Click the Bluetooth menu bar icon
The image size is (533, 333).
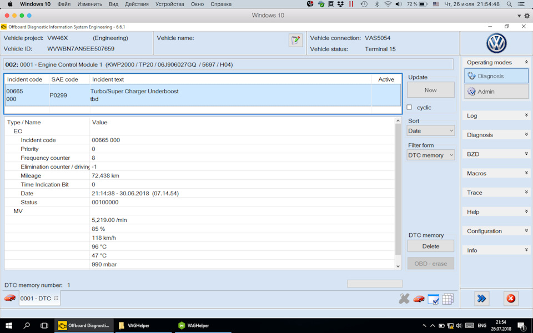tap(376, 4)
